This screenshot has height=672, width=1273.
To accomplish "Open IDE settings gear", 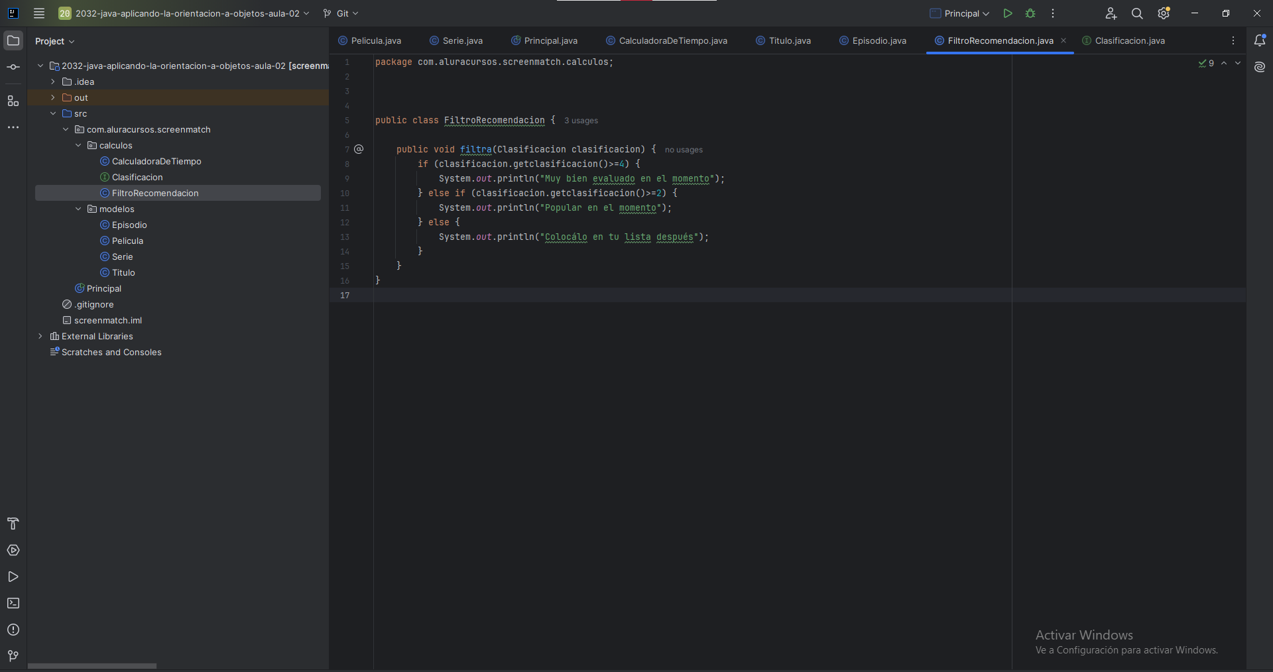I will coord(1164,13).
